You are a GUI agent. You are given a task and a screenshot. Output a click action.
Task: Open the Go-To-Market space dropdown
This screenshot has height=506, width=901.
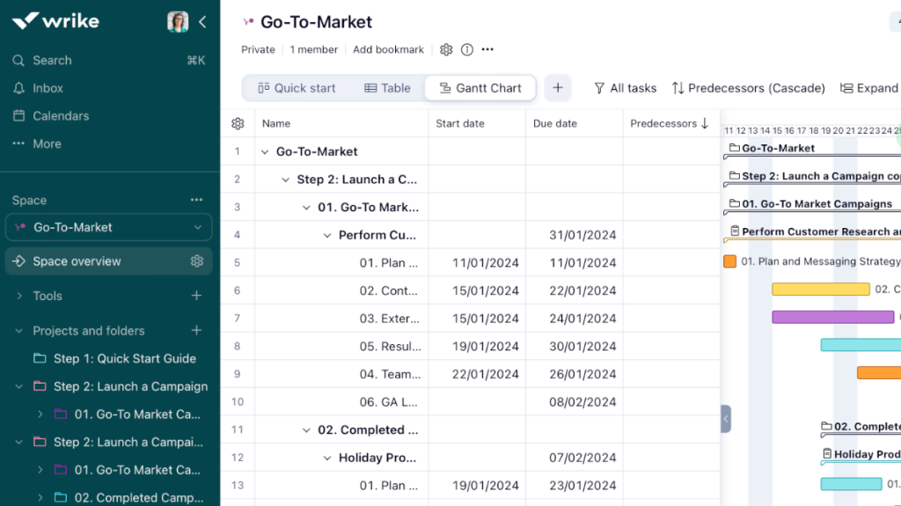coord(108,227)
